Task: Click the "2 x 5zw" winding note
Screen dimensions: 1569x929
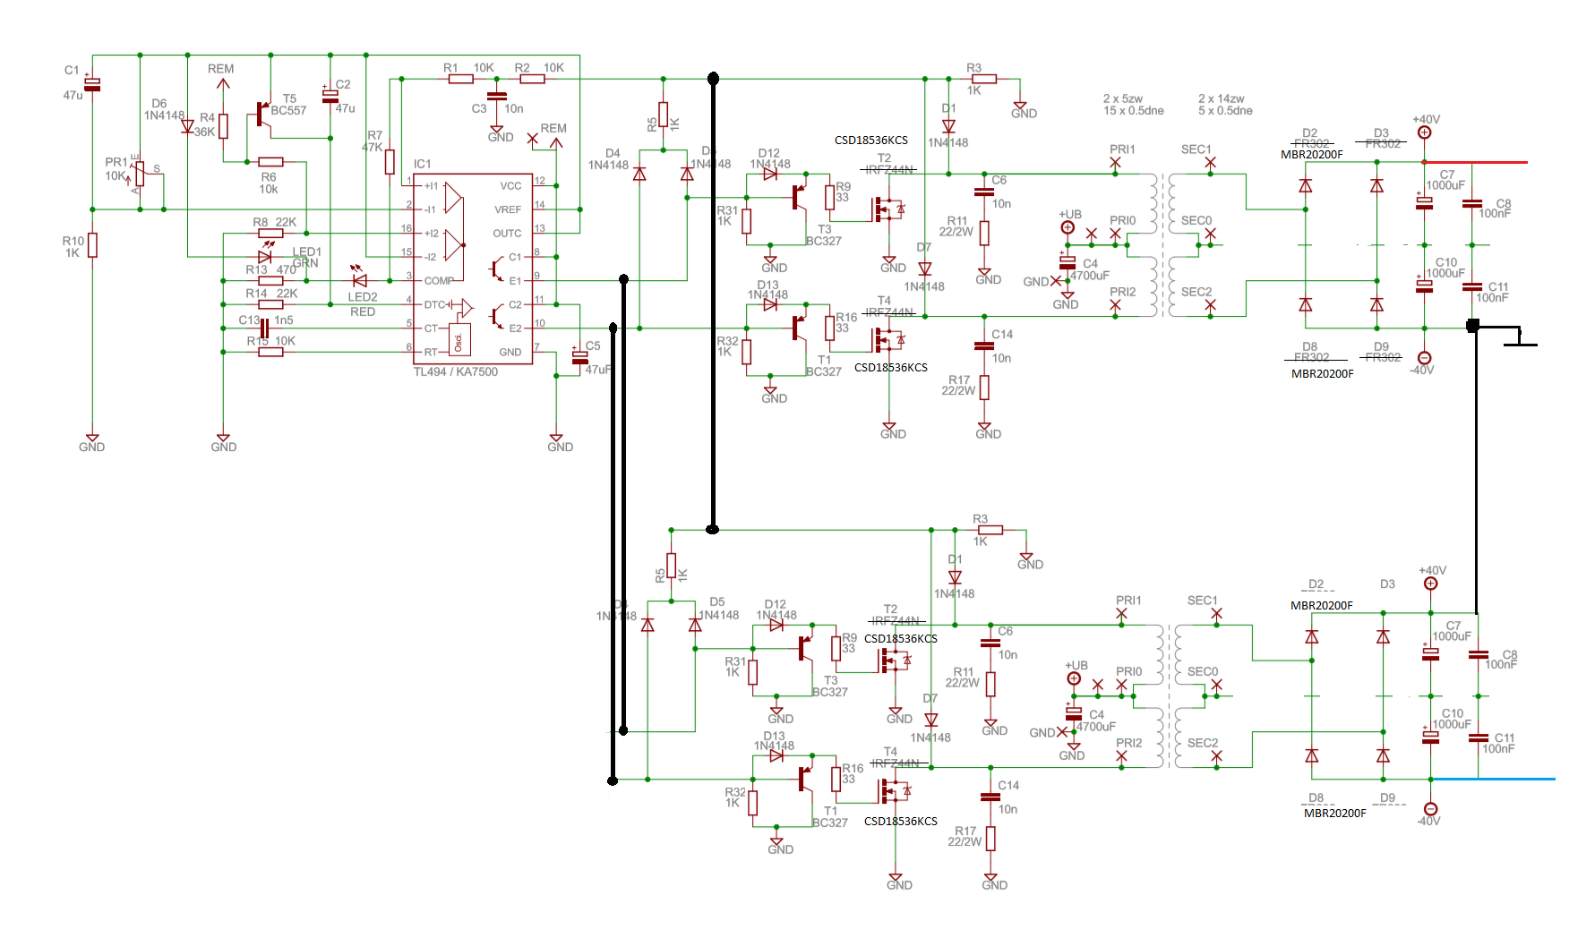Action: (x=1123, y=98)
